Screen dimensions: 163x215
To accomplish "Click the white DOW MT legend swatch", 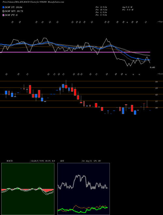I will (3, 11).
